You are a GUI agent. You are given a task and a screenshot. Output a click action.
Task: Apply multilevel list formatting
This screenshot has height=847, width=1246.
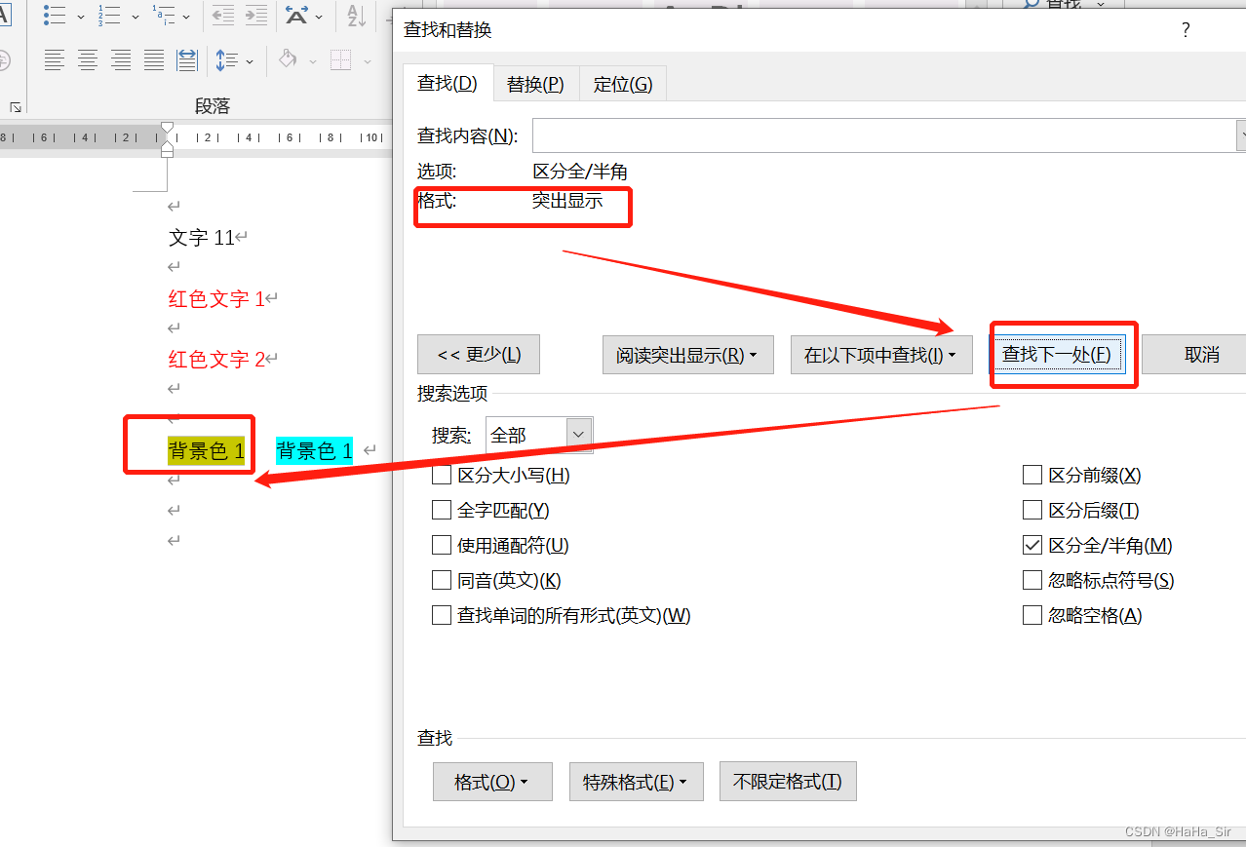(x=163, y=15)
